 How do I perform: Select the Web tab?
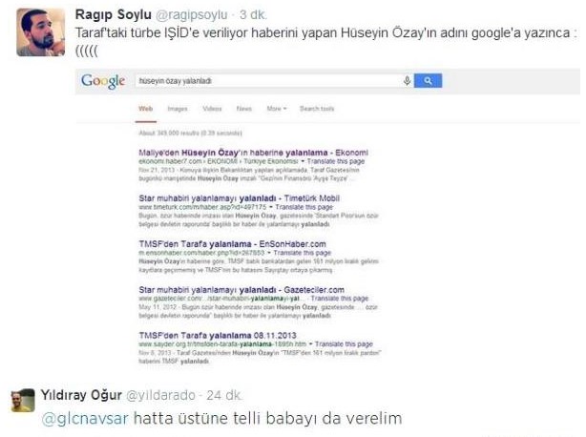[146, 109]
